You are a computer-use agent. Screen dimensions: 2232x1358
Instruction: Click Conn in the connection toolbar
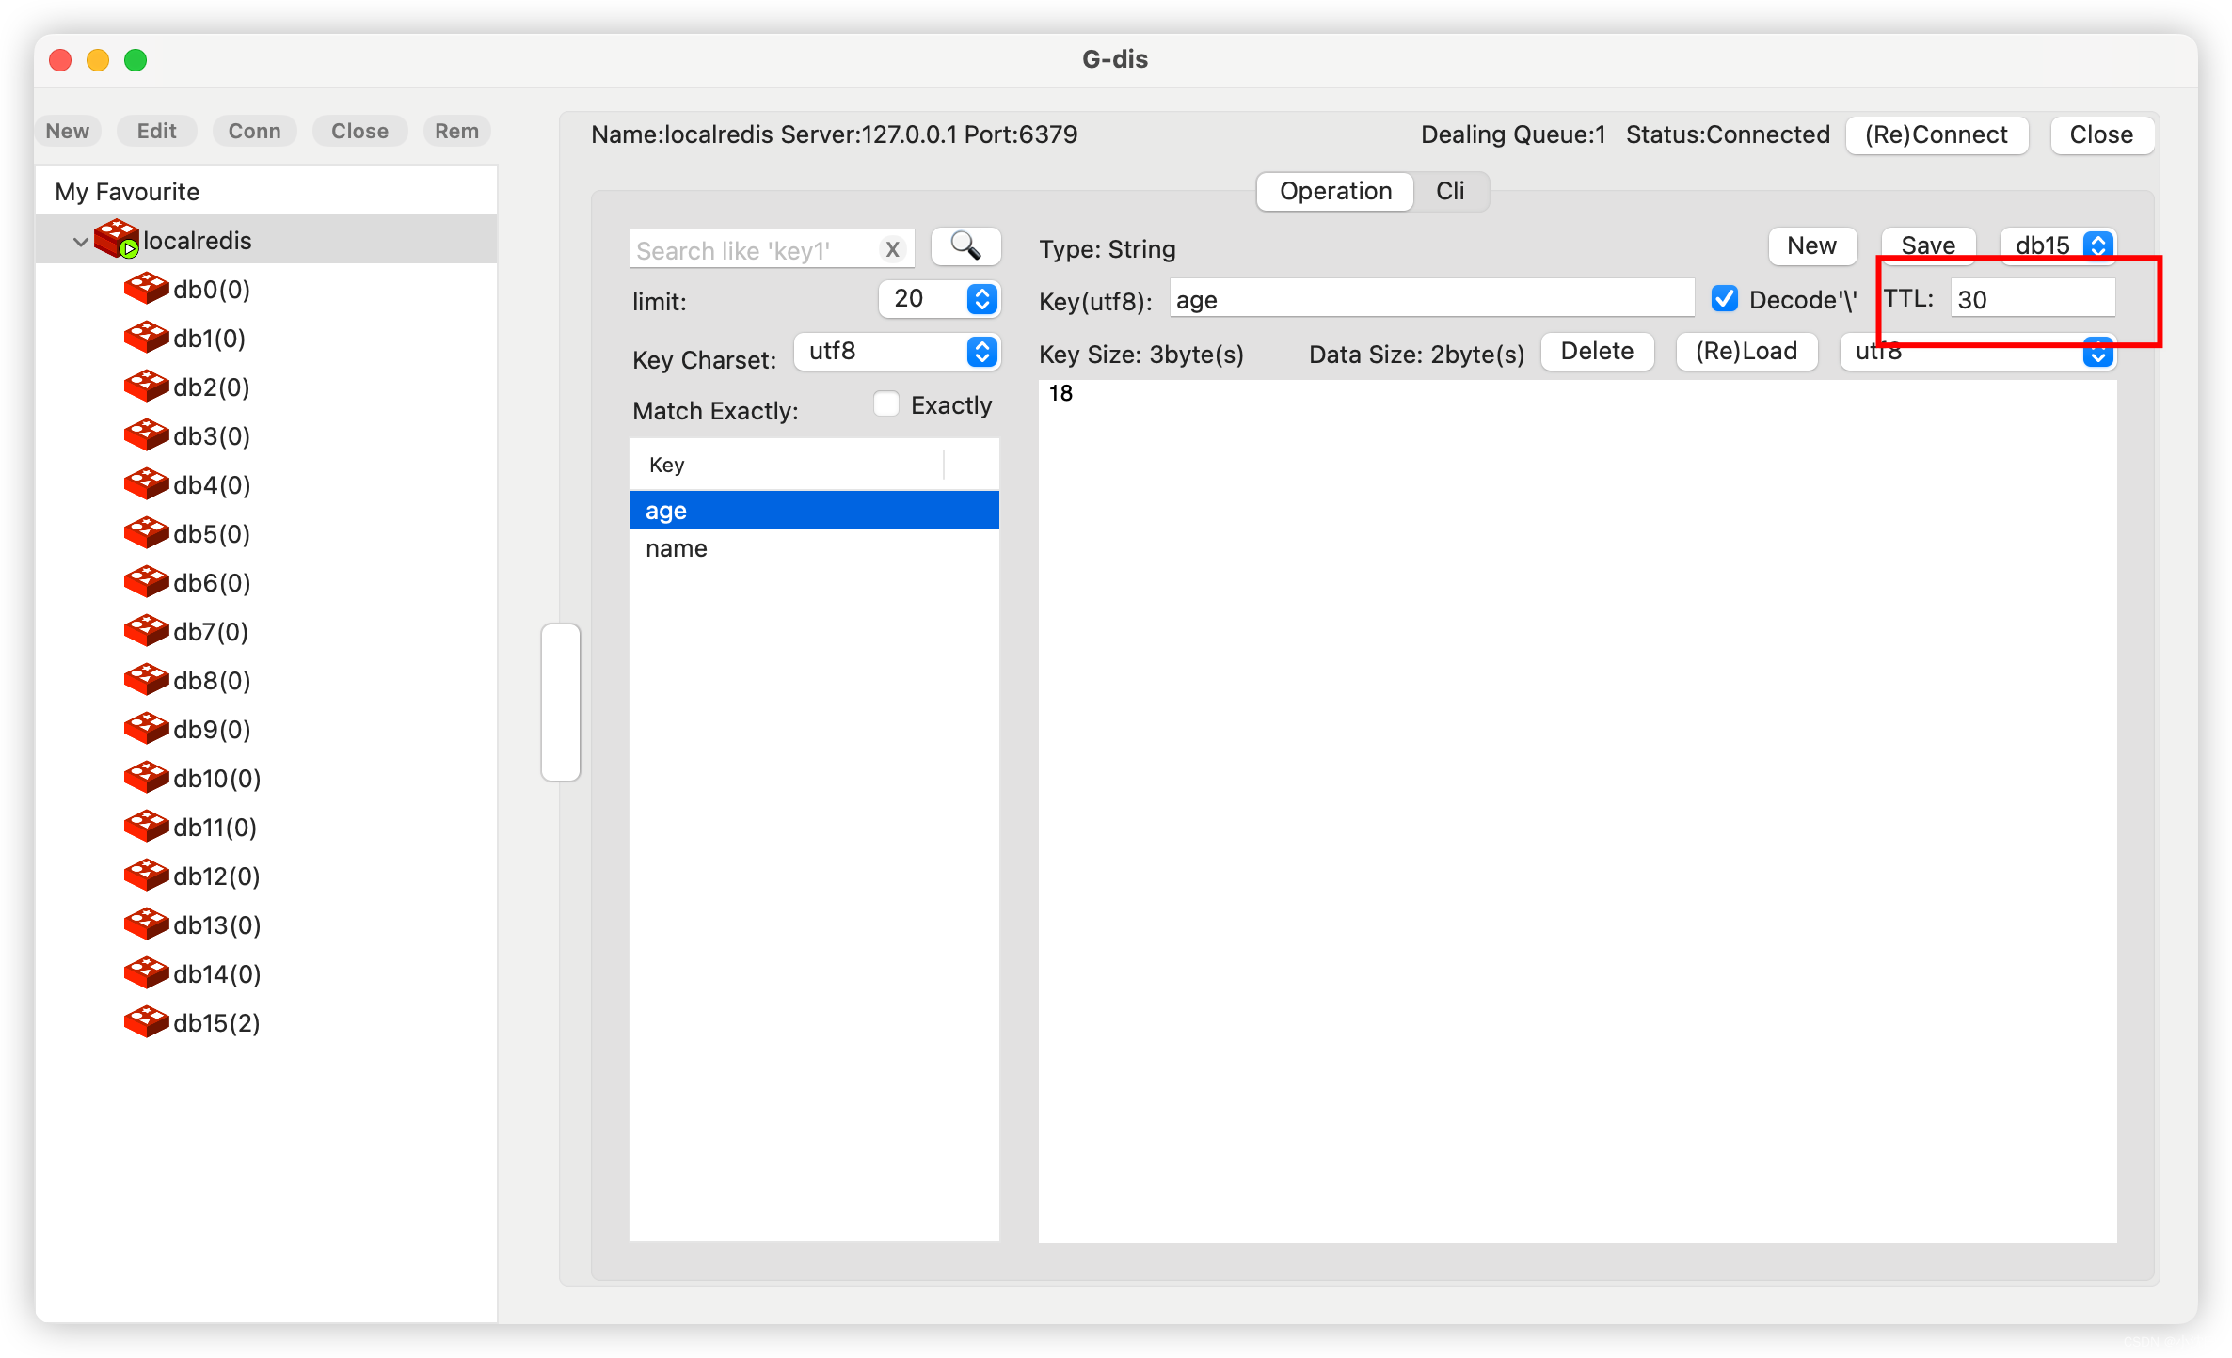coord(254,131)
